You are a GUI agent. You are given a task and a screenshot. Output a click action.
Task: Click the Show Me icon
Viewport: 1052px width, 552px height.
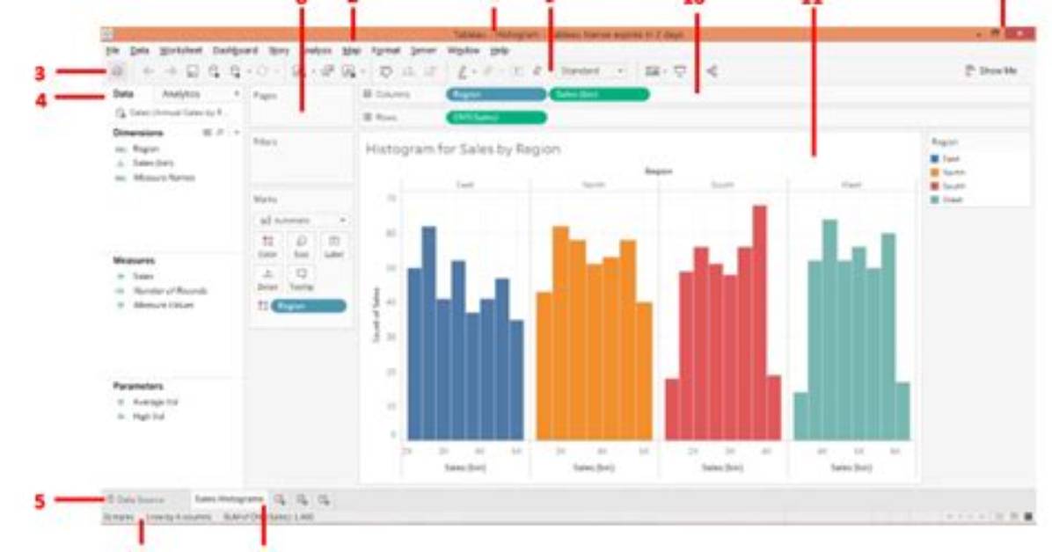point(969,70)
